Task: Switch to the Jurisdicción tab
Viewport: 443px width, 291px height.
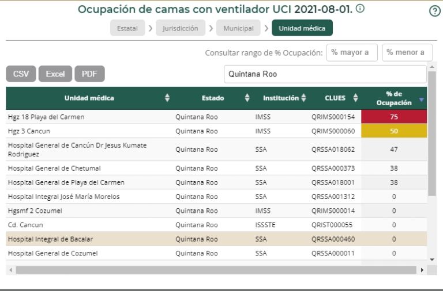Action: [x=180, y=28]
